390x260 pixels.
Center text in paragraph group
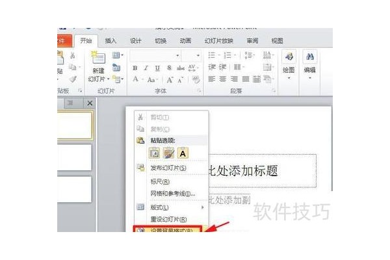tap(222, 79)
